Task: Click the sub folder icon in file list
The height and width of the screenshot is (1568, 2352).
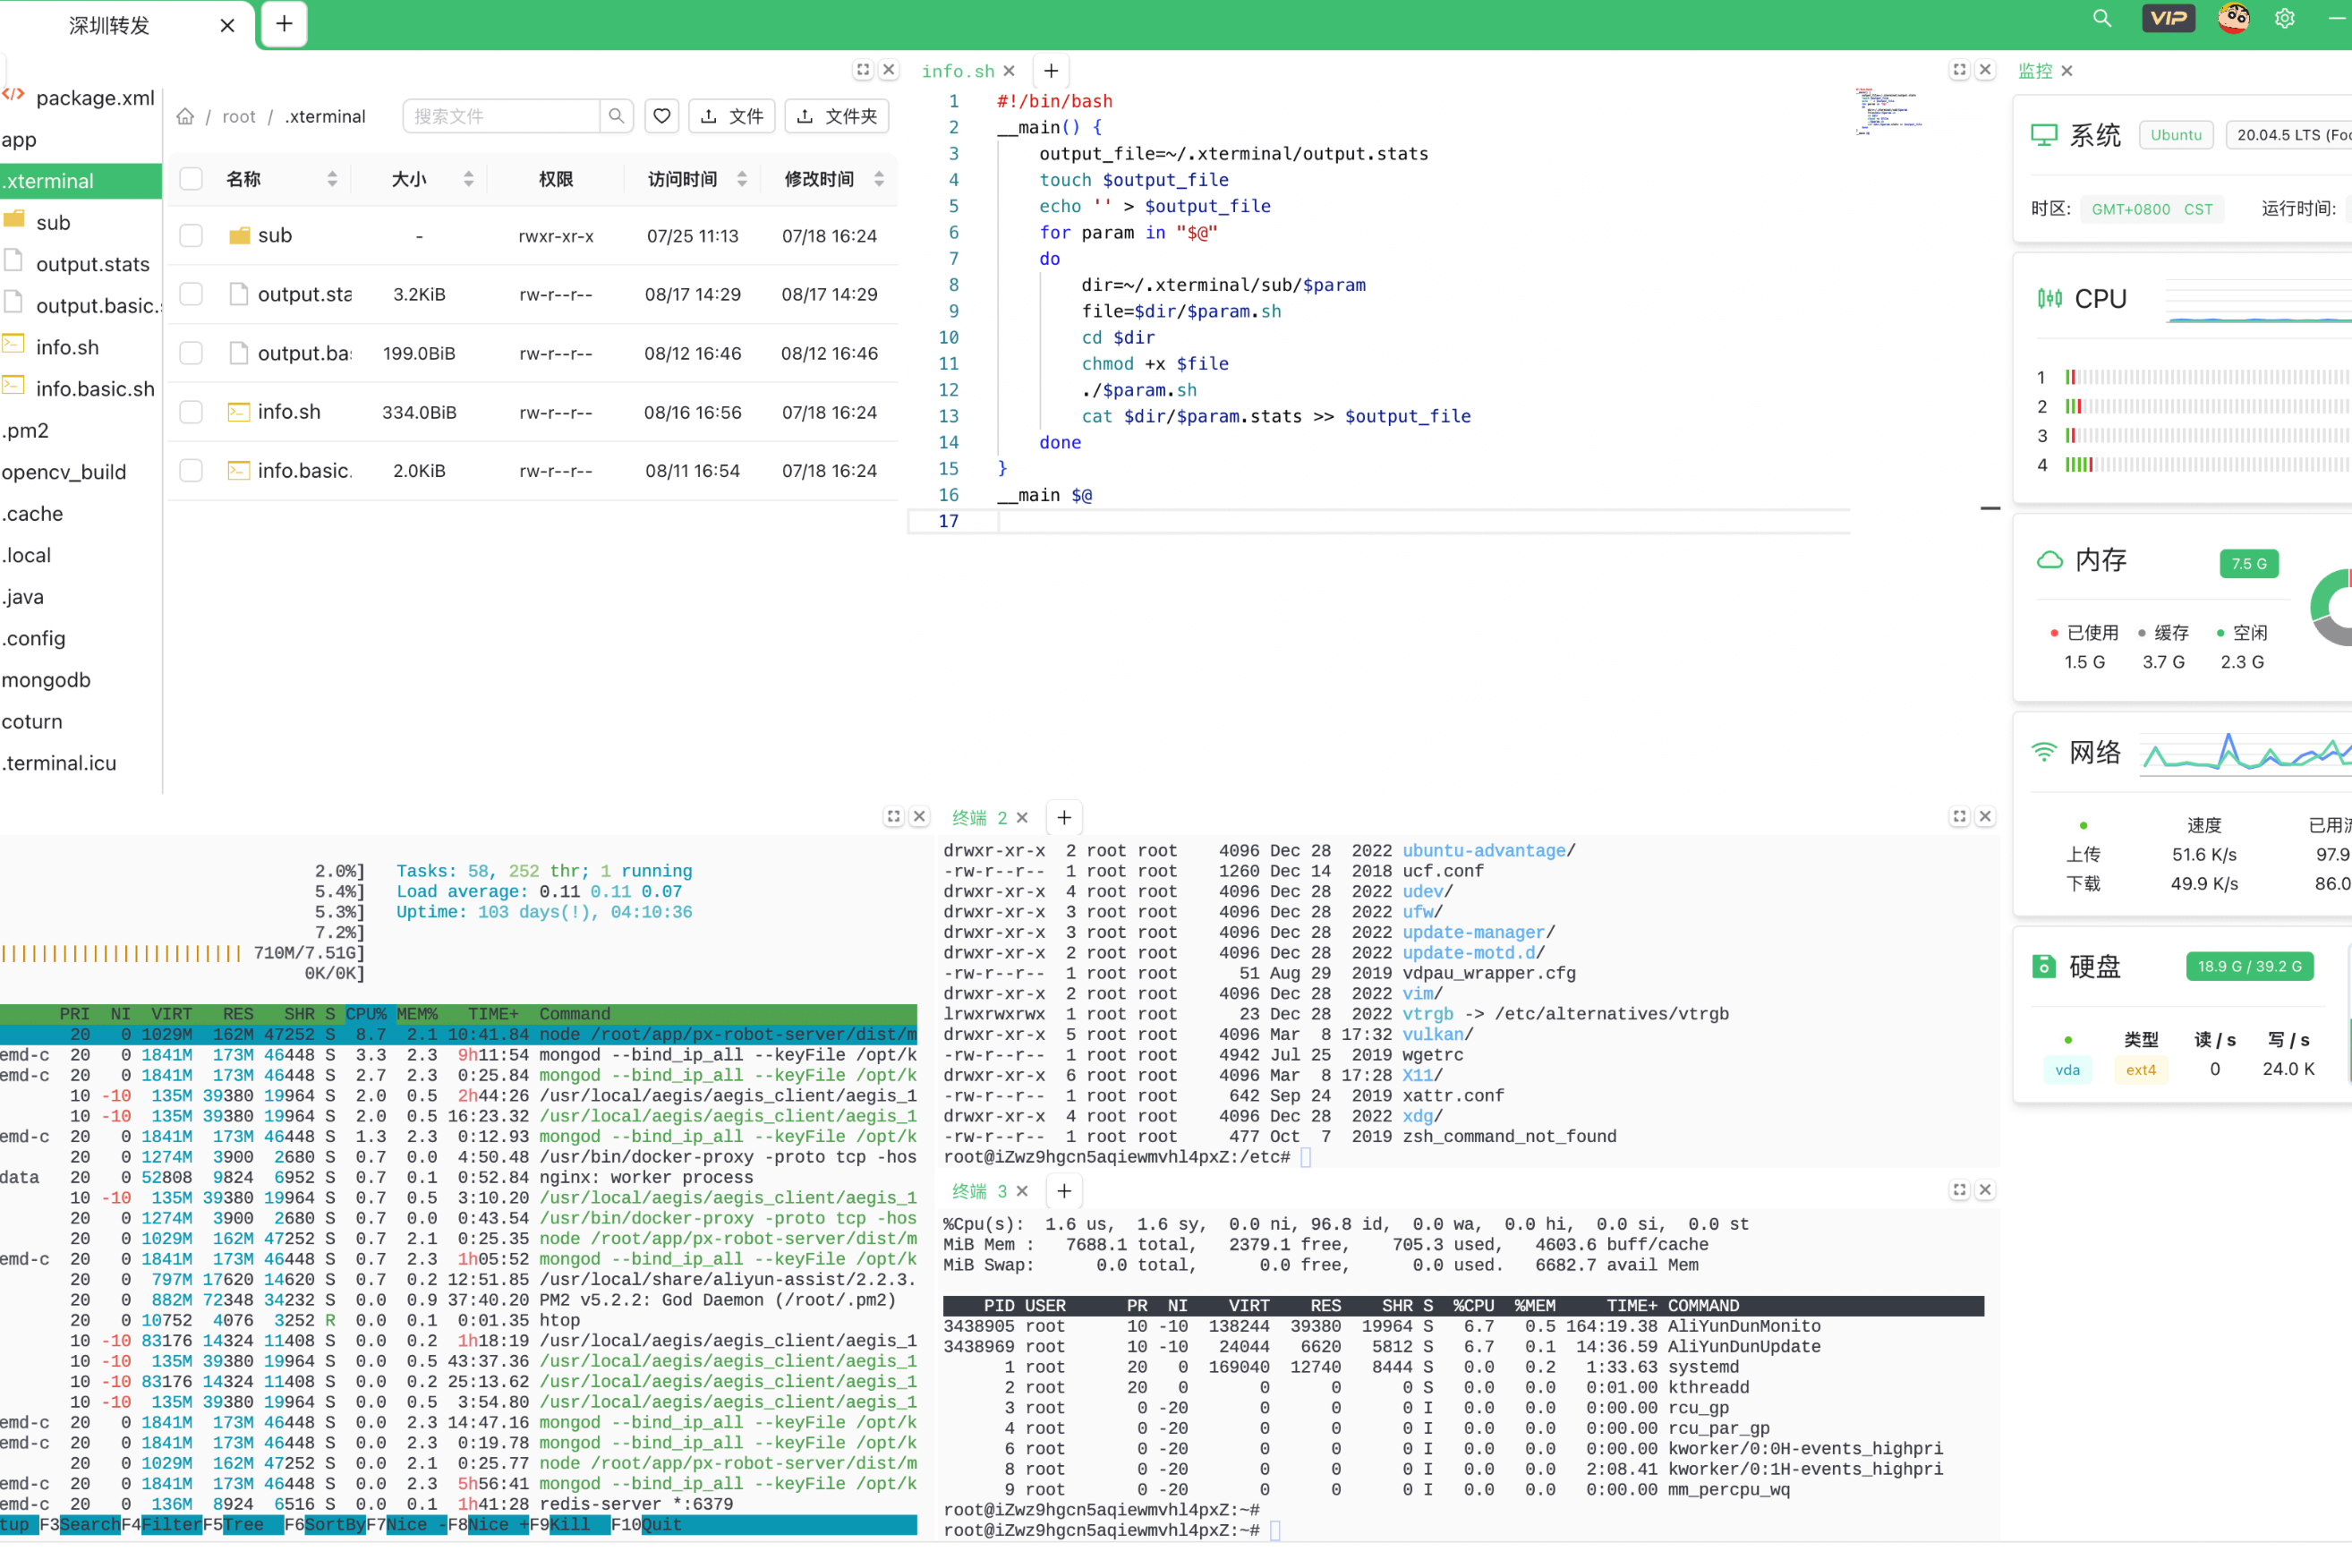Action: click(239, 236)
